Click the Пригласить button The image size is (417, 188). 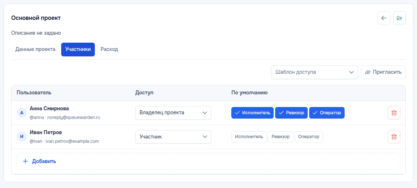tap(383, 72)
